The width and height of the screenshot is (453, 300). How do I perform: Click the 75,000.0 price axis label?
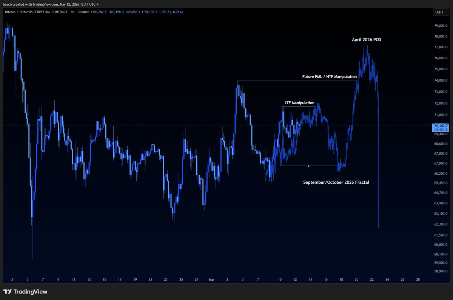pyautogui.click(x=441, y=70)
